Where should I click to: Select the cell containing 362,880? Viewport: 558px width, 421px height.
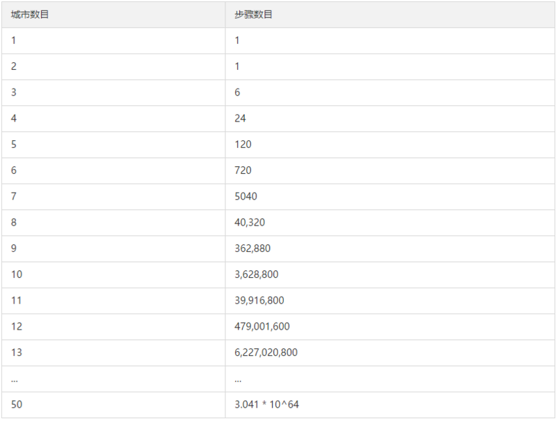tap(252, 249)
